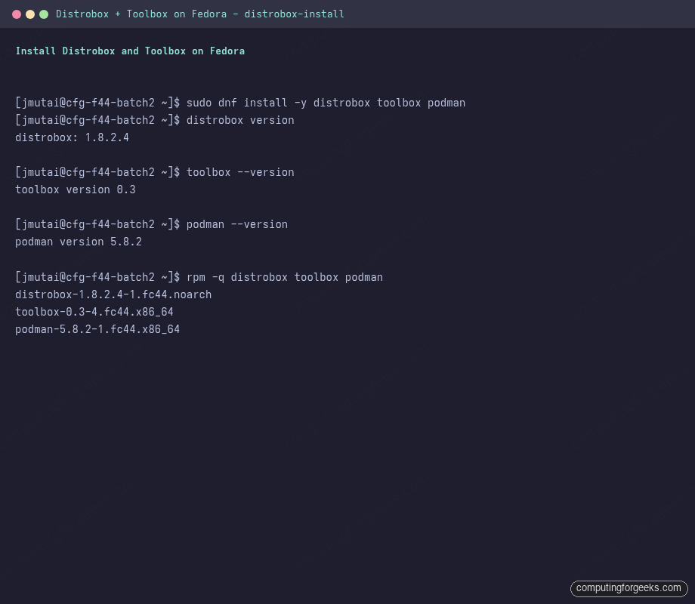Click the 'rpm -q distrobox toolbox podman' line

(199, 277)
